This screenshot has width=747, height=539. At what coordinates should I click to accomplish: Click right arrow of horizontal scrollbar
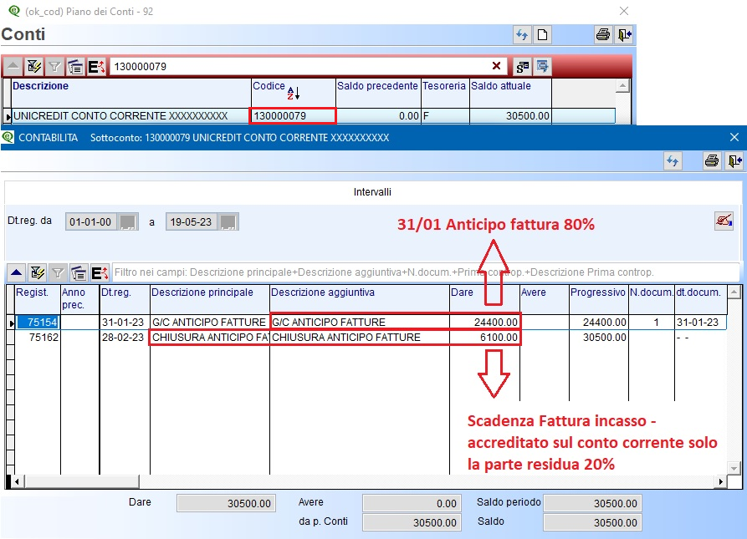pyautogui.click(x=721, y=482)
